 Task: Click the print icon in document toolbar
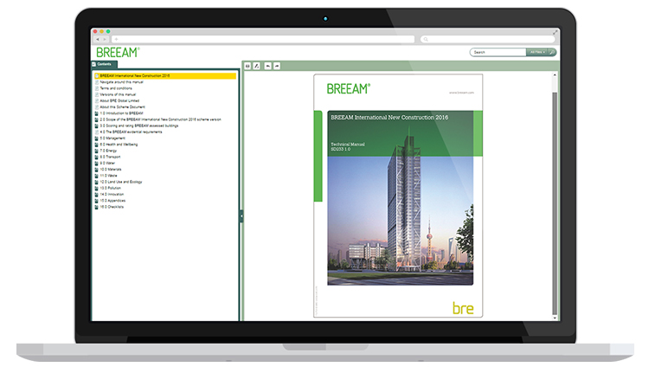coord(247,66)
